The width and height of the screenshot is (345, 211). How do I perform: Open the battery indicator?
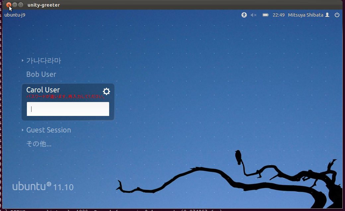click(266, 15)
